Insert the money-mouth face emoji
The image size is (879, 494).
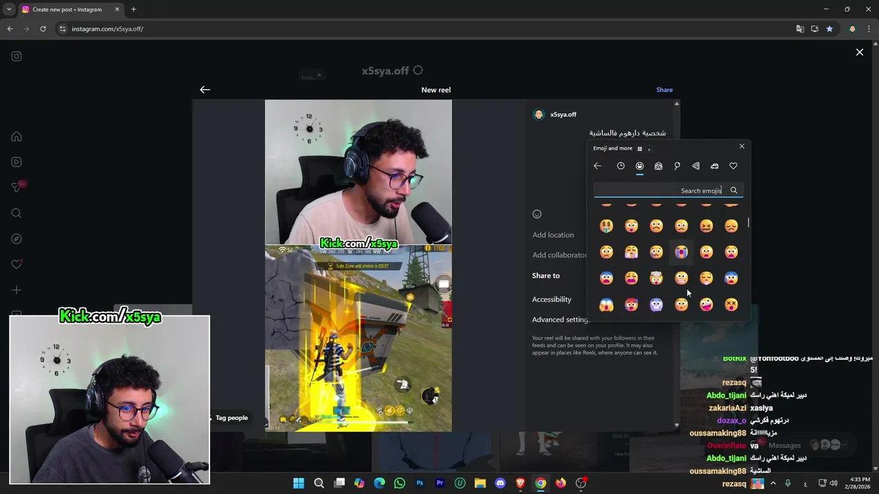click(606, 226)
